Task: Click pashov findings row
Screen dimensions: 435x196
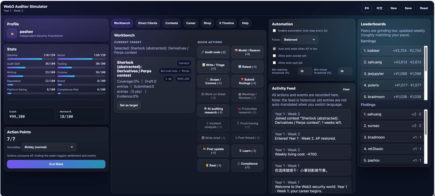Action: coord(393,160)
